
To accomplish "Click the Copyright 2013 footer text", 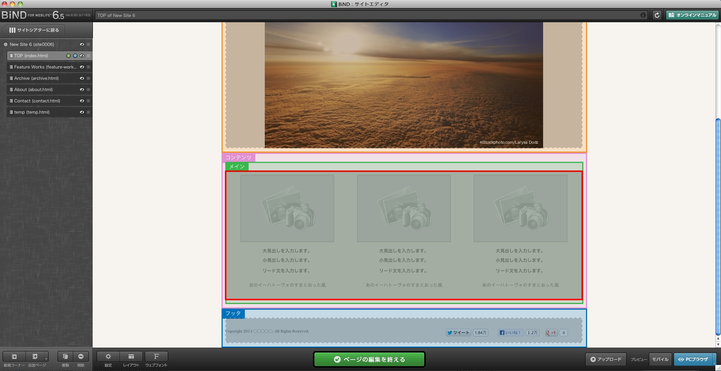I will (x=267, y=331).
